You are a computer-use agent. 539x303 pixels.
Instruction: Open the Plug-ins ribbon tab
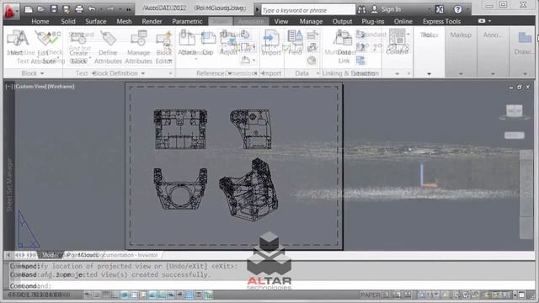click(x=372, y=21)
